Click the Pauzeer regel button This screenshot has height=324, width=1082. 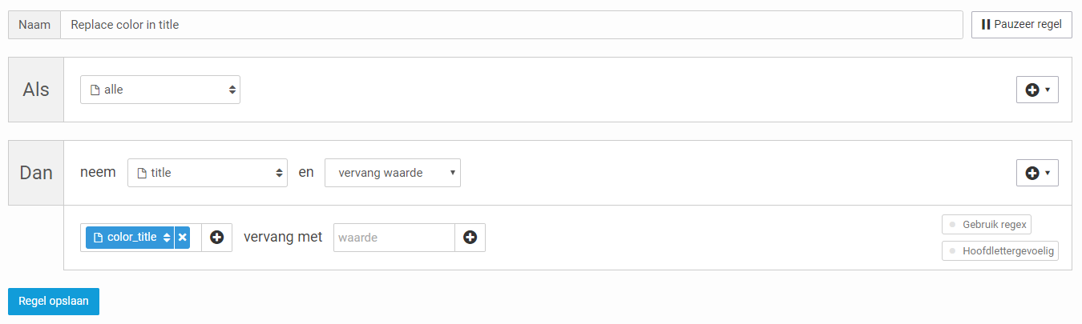tap(1021, 24)
